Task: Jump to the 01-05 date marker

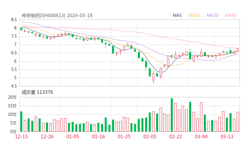Action: 73,136
